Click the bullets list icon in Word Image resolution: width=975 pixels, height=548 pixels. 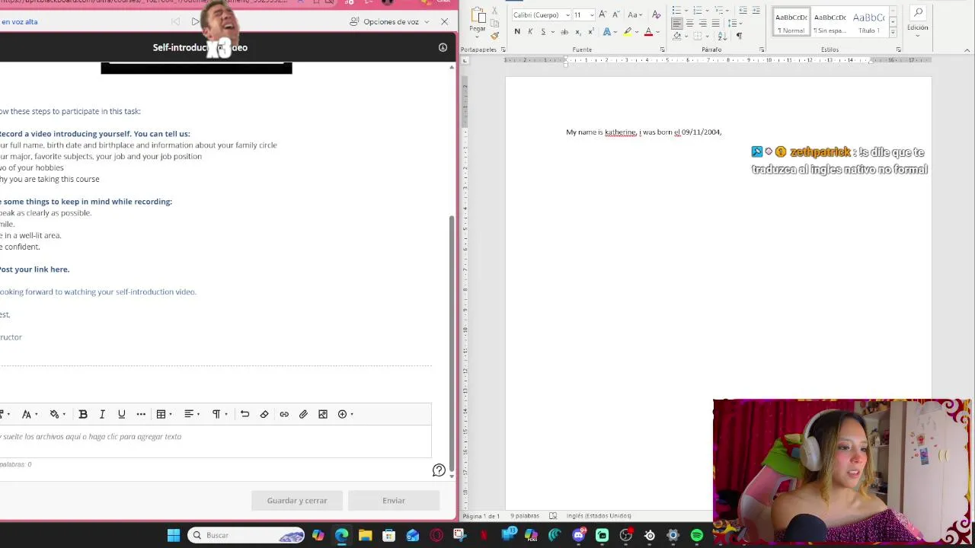676,11
